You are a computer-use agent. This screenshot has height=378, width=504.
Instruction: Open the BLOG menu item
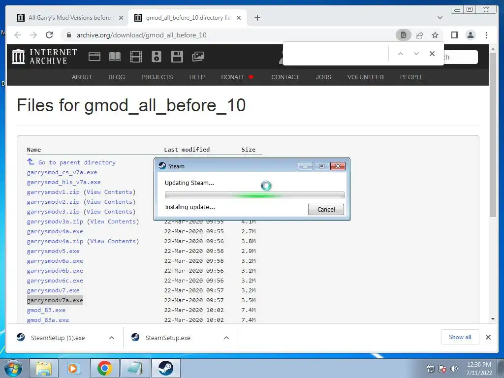click(x=117, y=77)
